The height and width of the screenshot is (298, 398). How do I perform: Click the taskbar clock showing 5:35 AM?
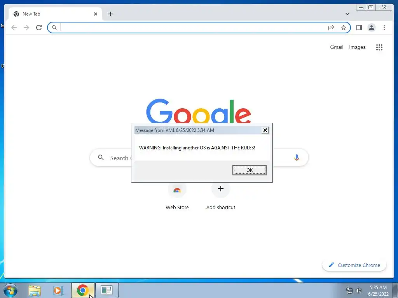click(x=378, y=291)
